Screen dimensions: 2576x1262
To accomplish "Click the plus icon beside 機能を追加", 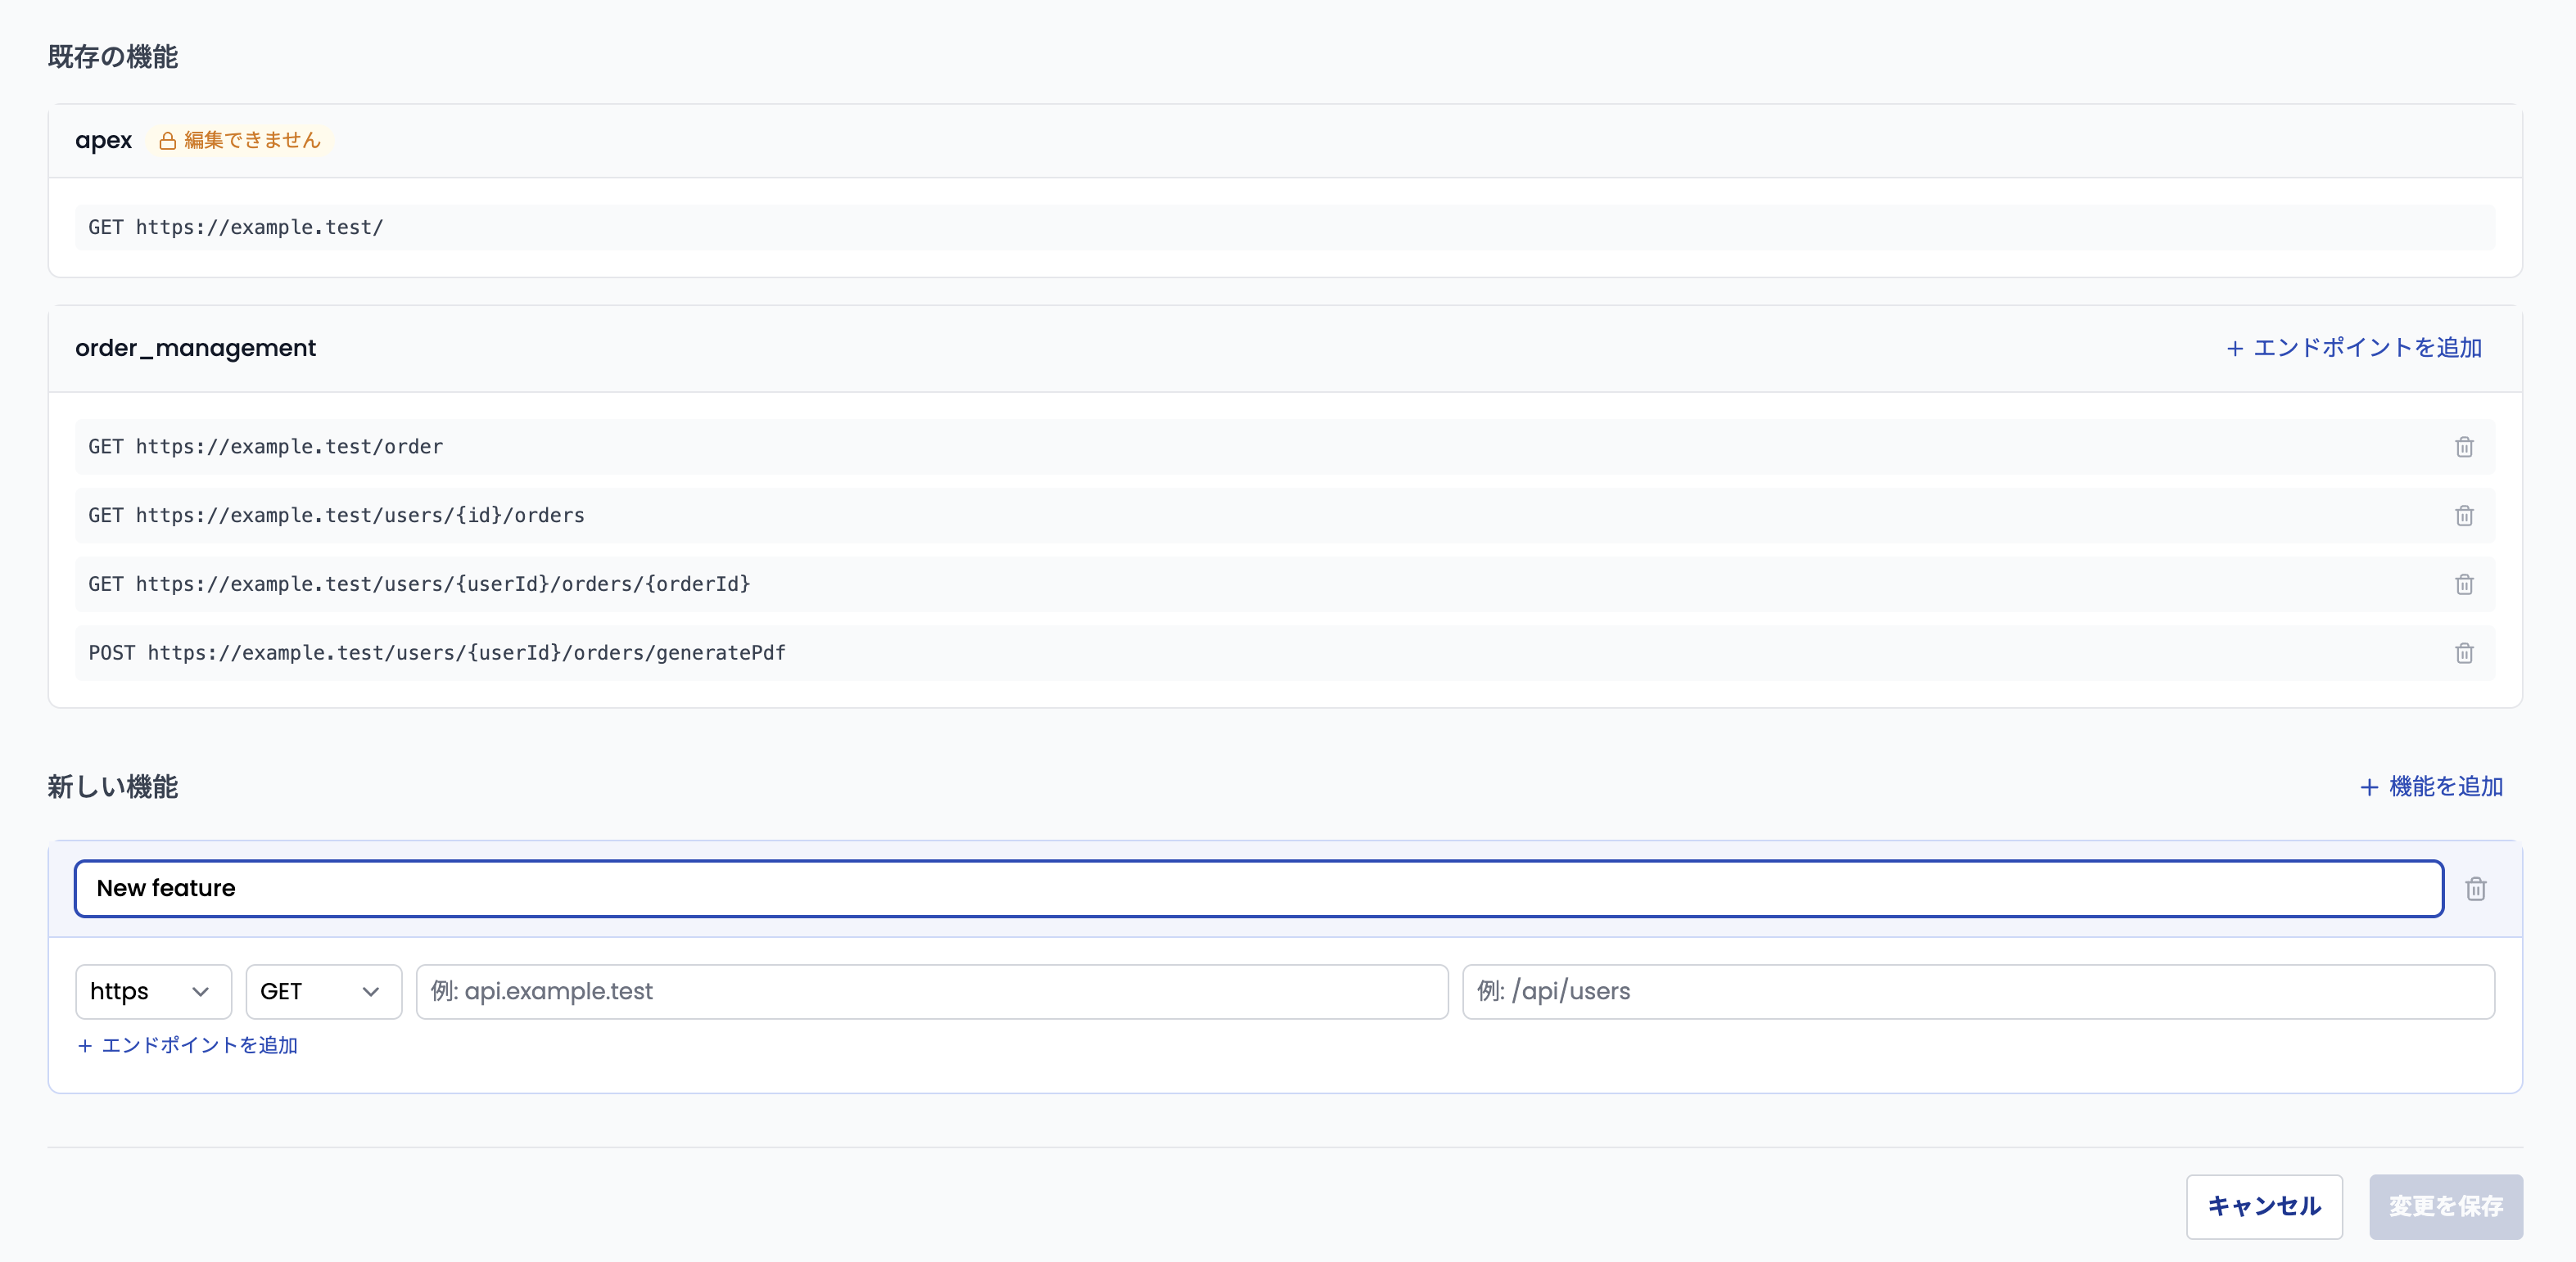I will click(x=2370, y=787).
